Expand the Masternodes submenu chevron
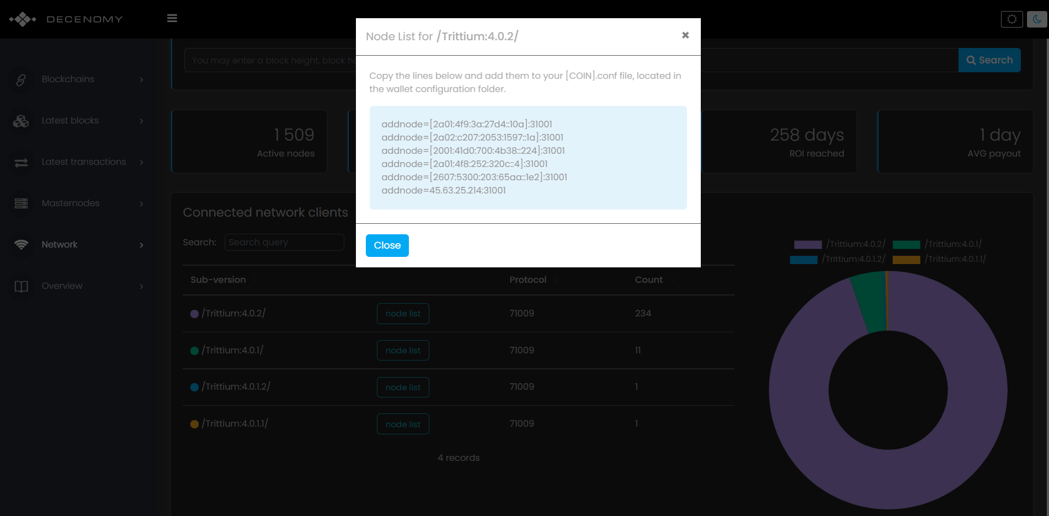This screenshot has width=1049, height=516. (142, 203)
